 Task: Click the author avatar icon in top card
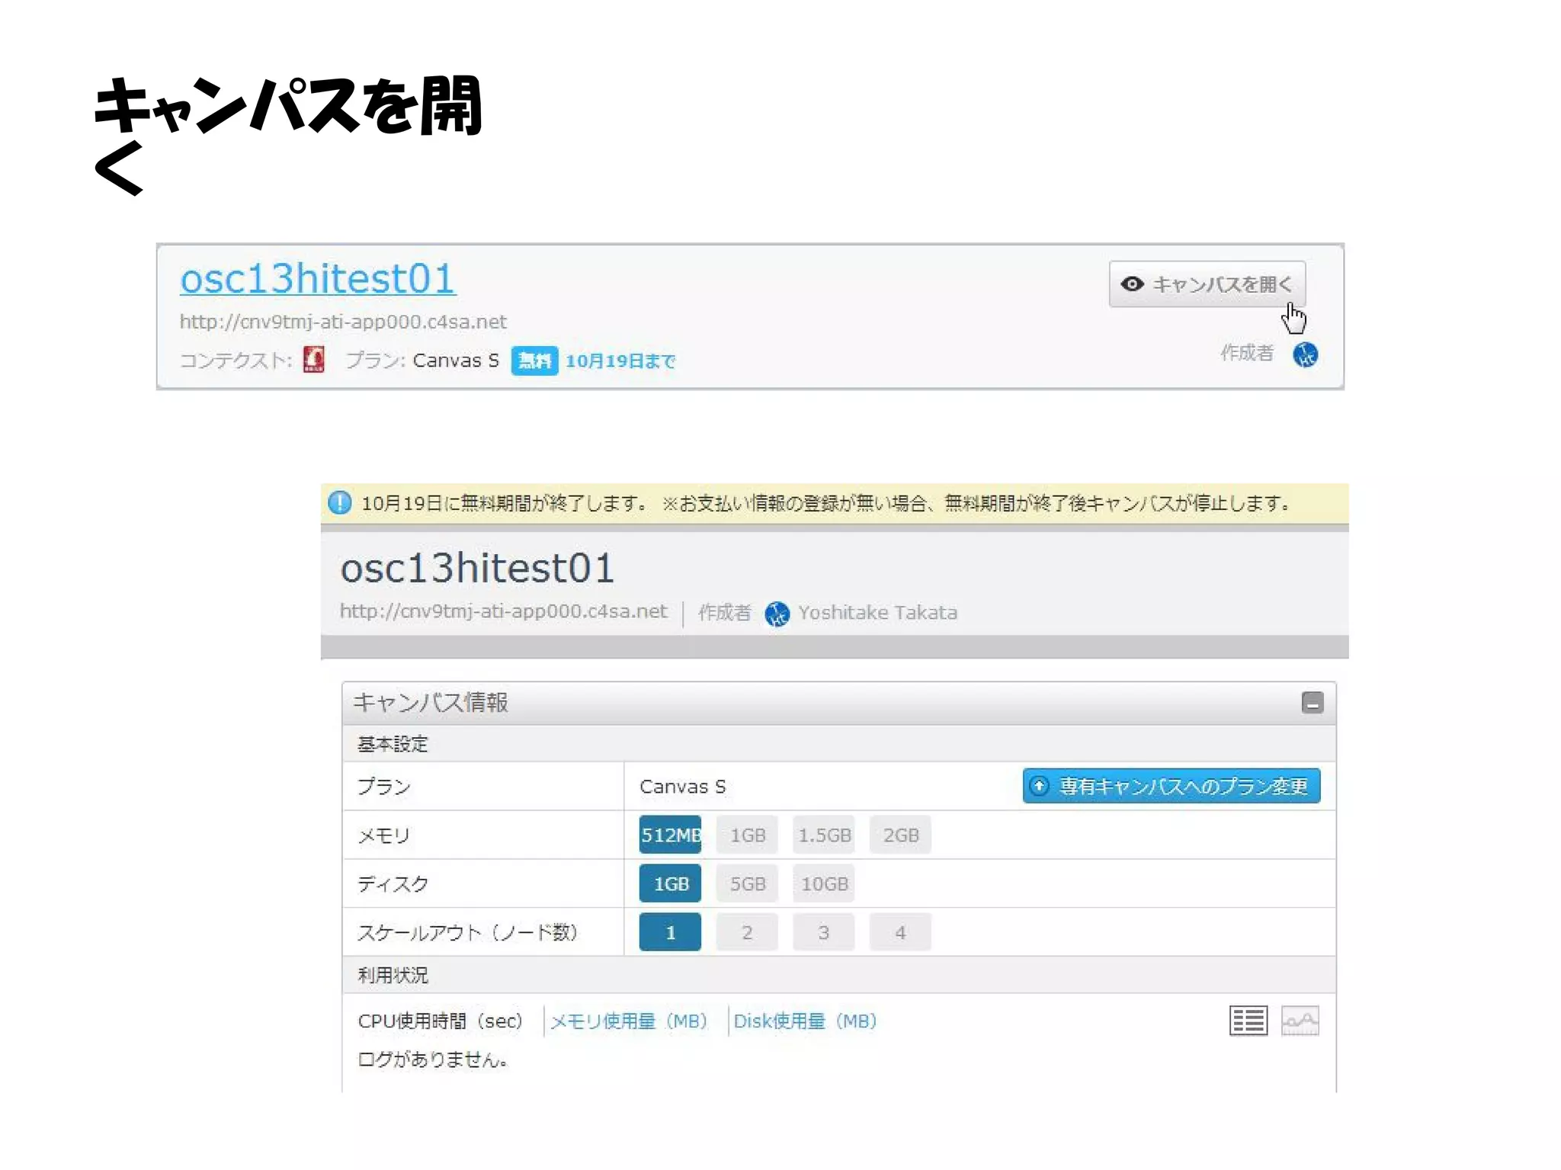[1305, 354]
